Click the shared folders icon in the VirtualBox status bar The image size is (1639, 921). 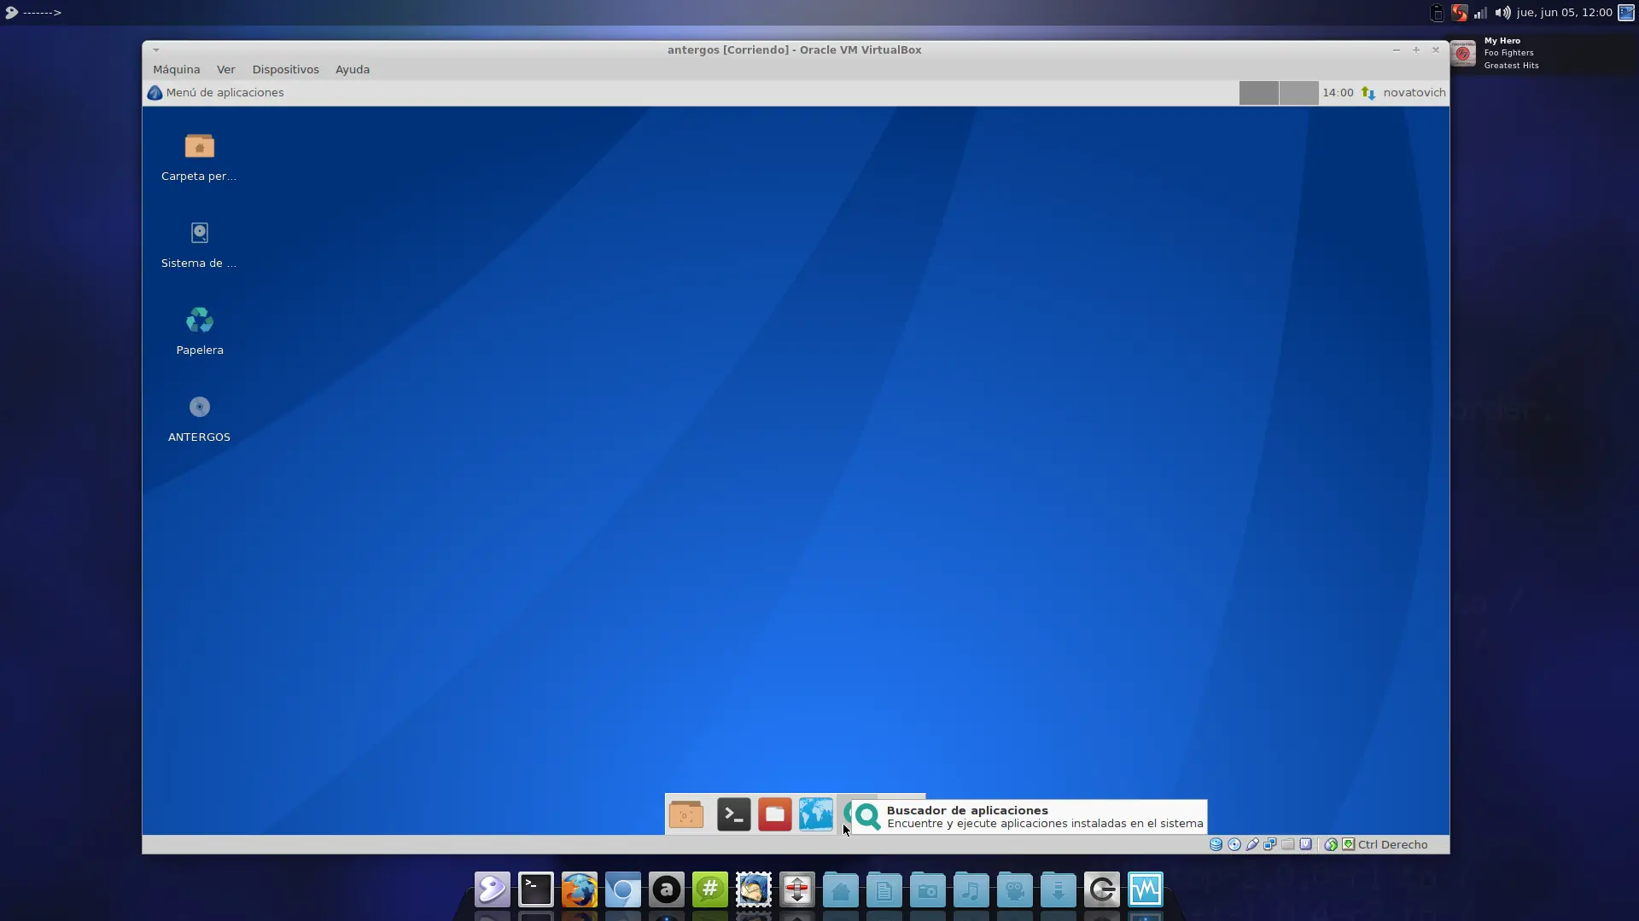pyautogui.click(x=1288, y=845)
